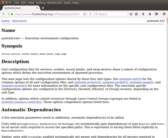Reload the current page

coord(90,14)
